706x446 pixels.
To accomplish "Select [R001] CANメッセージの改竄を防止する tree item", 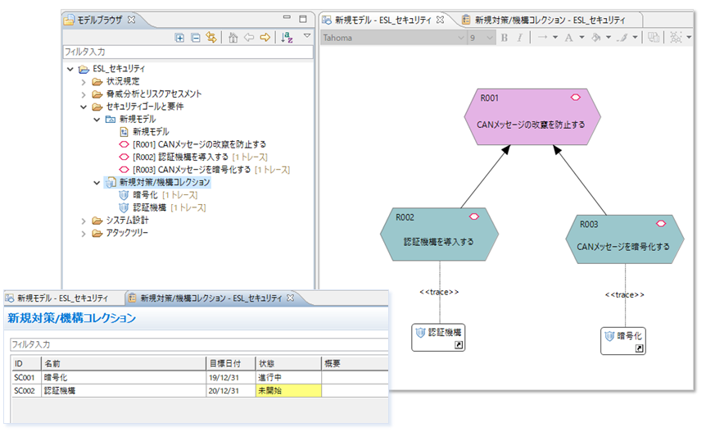I will click(192, 144).
